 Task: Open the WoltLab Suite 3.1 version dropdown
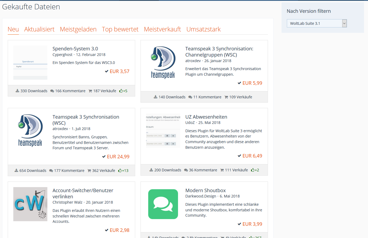tap(317, 23)
